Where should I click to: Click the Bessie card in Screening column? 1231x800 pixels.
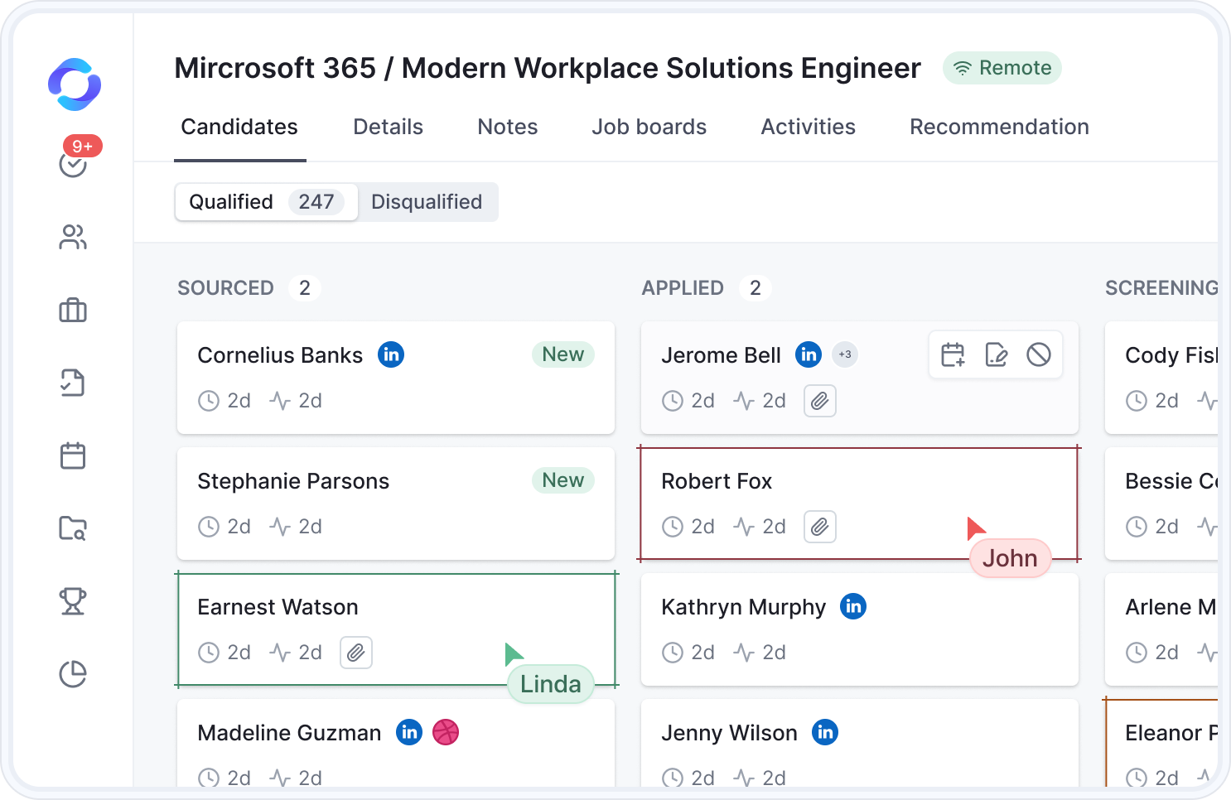click(x=1161, y=504)
